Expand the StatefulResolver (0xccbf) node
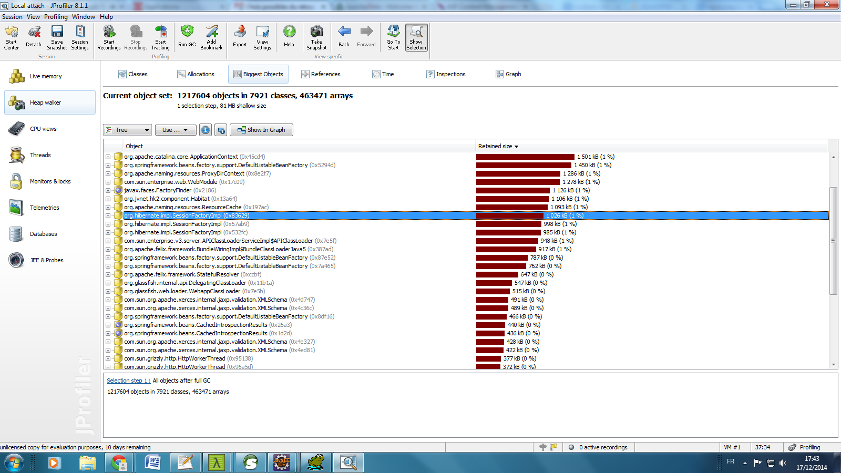Image resolution: width=841 pixels, height=473 pixels. coord(108,274)
